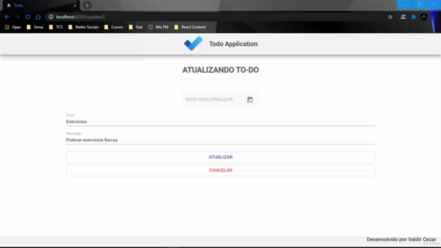The height and width of the screenshot is (248, 441).
Task: Open the Redes Sociais bookmark folder
Action: pos(83,27)
